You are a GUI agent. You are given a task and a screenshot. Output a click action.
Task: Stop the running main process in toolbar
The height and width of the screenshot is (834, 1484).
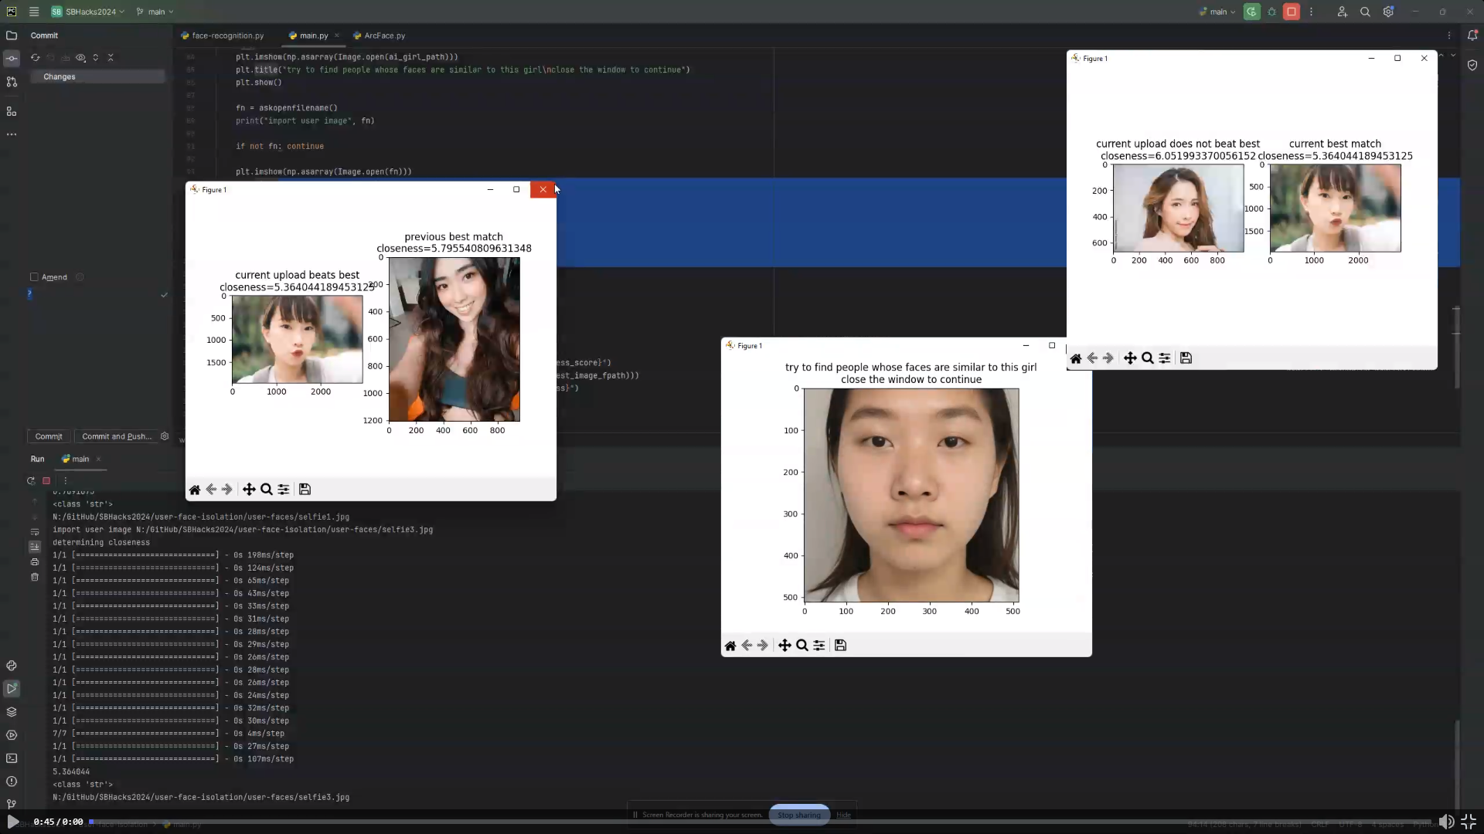1292,12
